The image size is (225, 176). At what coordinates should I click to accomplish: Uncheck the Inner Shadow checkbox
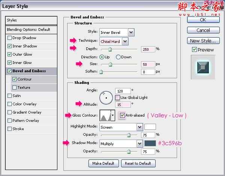tap(9, 46)
